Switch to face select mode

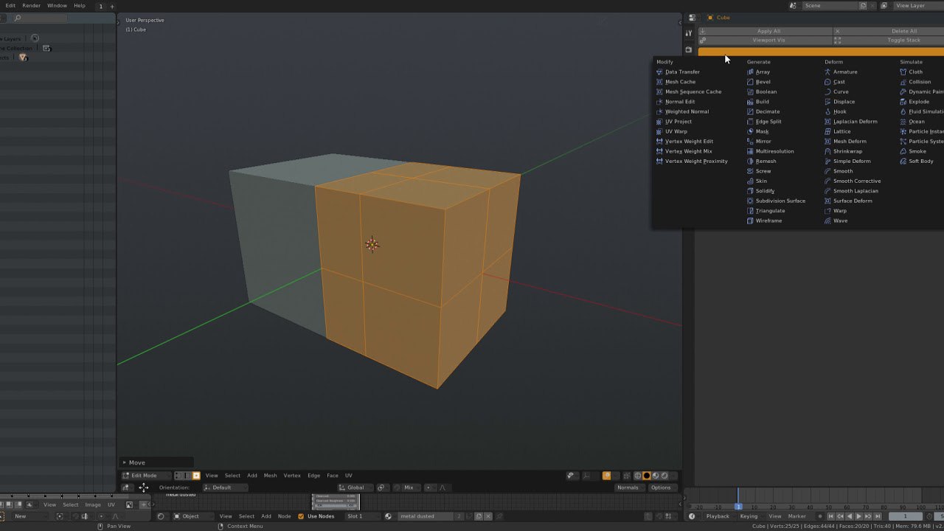pyautogui.click(x=196, y=476)
